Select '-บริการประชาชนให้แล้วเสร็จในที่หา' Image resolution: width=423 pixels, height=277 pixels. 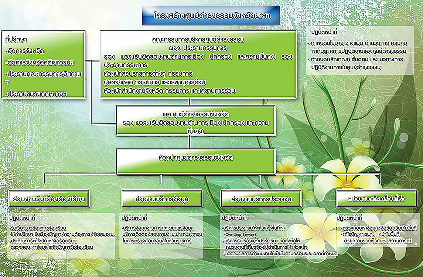[253, 228]
